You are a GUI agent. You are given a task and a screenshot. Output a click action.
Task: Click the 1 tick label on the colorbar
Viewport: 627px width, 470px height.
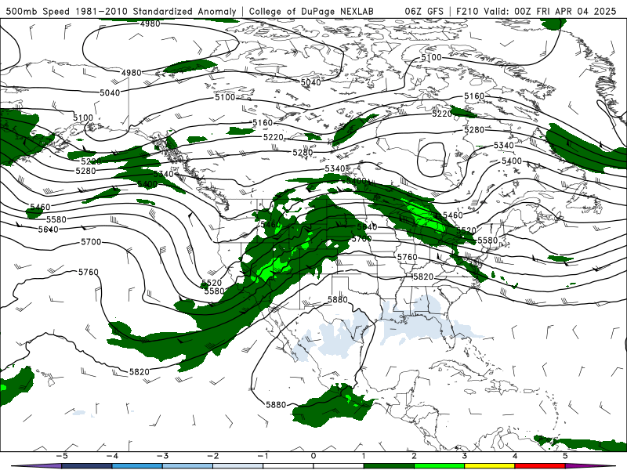coord(364,456)
